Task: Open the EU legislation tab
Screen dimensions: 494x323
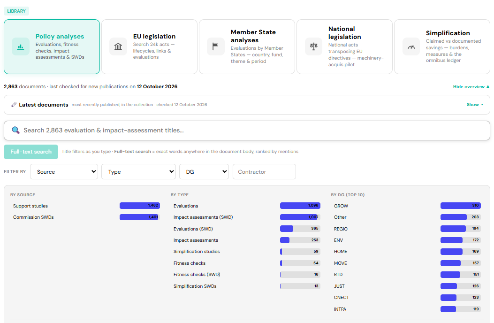Action: pos(149,46)
